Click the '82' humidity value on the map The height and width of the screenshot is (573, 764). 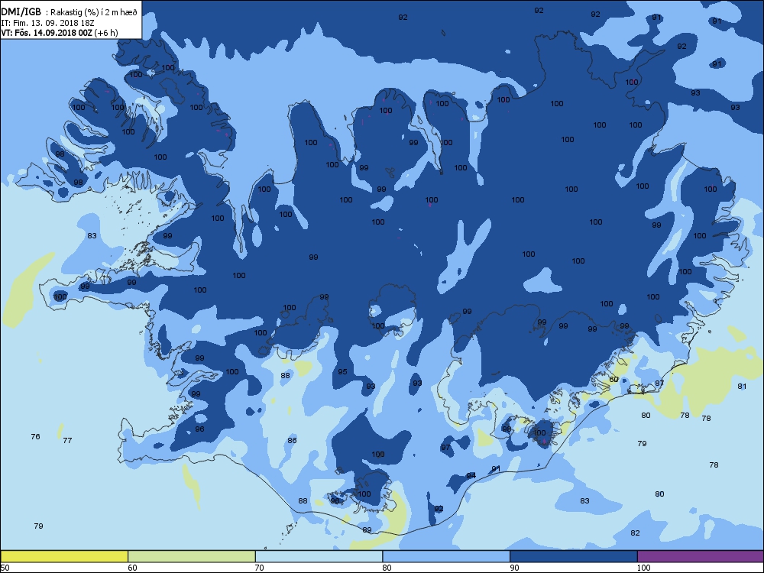[635, 533]
